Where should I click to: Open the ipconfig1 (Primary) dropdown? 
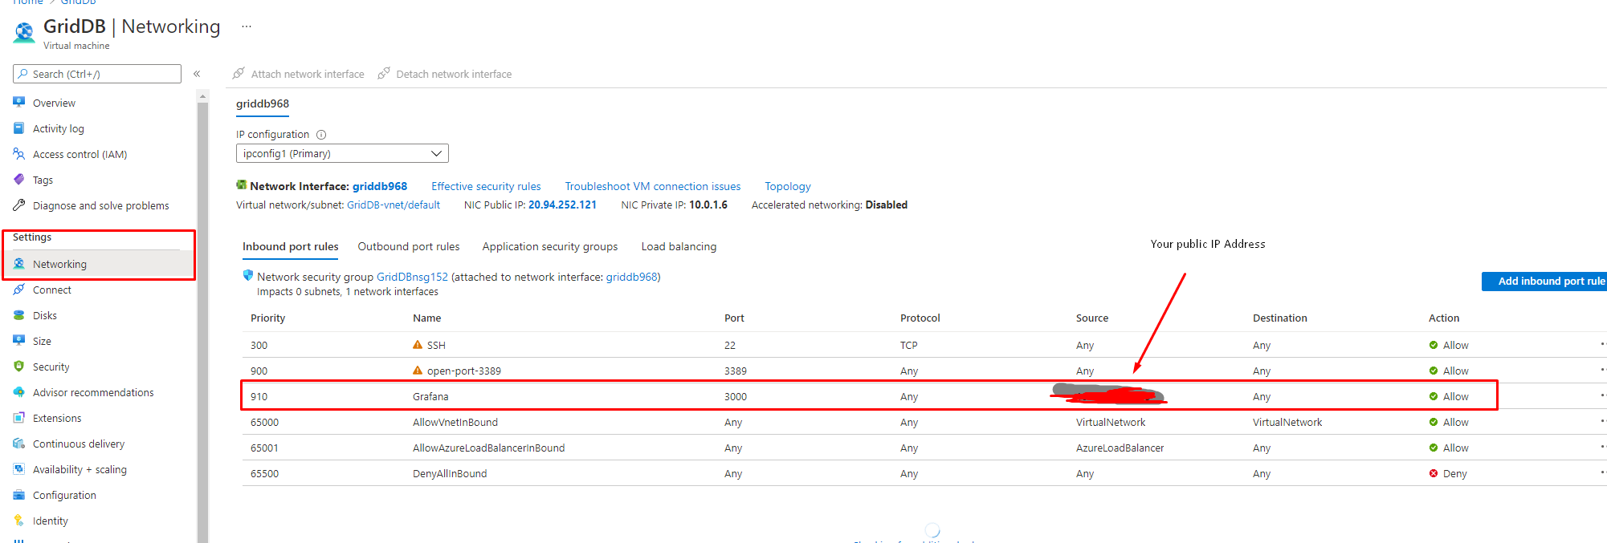(x=342, y=153)
